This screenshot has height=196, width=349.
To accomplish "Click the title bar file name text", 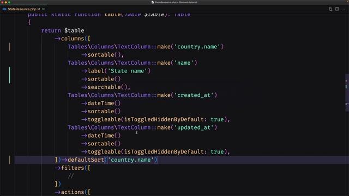I will pyautogui.click(x=176, y=2).
